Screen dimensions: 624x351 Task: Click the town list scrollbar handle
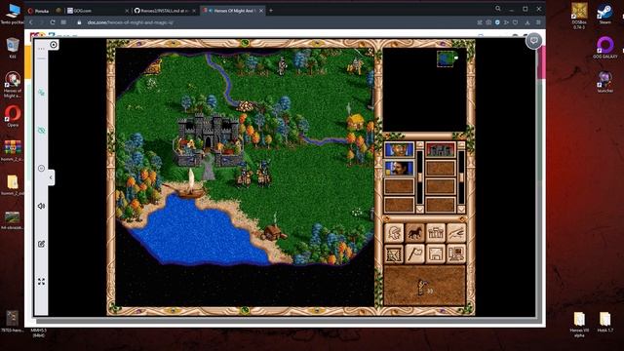461,177
